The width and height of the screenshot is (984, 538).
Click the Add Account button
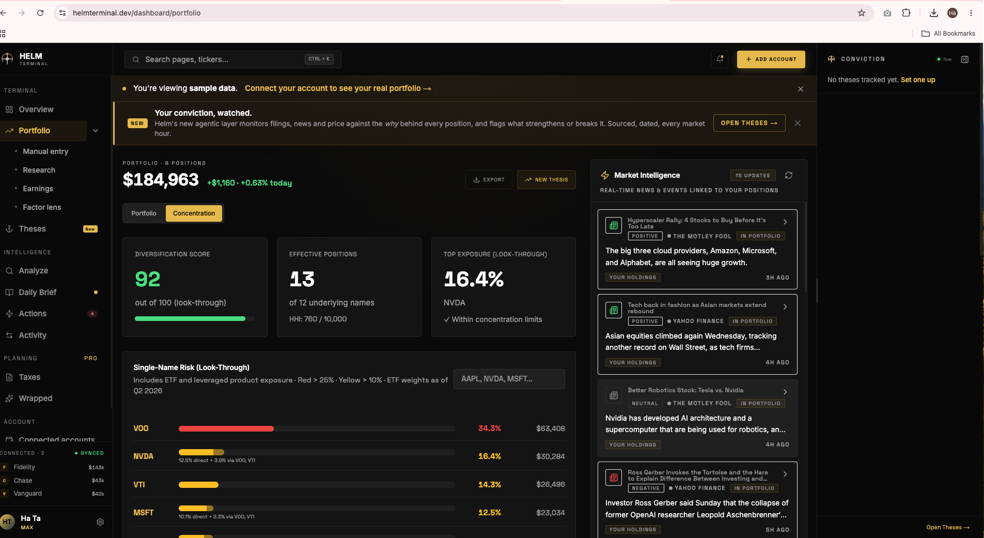tap(771, 59)
